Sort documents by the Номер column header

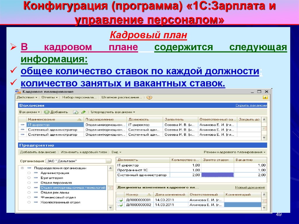pyautogui.click(x=138, y=195)
